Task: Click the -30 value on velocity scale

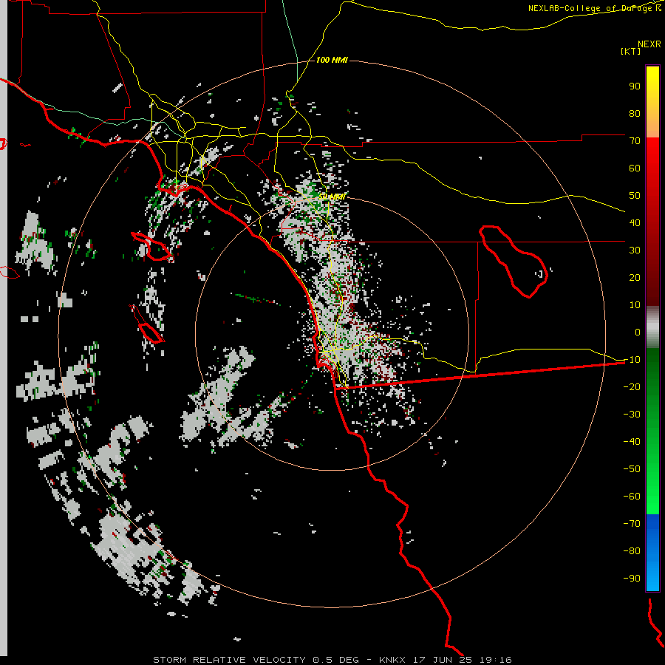Action: point(632,415)
